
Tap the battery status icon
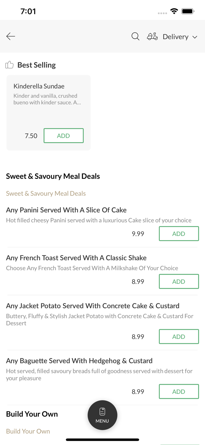point(188,11)
